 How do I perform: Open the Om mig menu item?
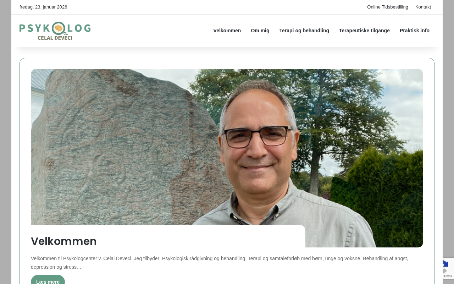click(260, 31)
